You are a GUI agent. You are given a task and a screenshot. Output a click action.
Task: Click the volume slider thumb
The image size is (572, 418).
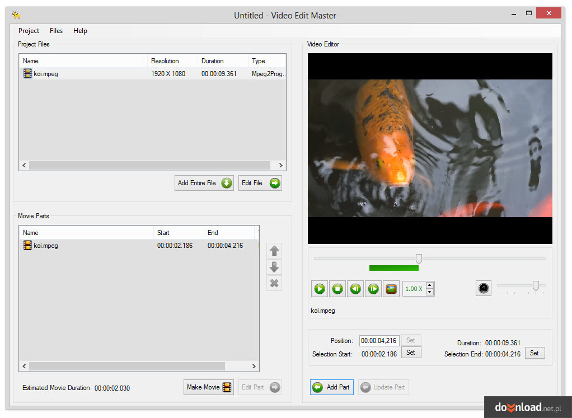pos(536,285)
